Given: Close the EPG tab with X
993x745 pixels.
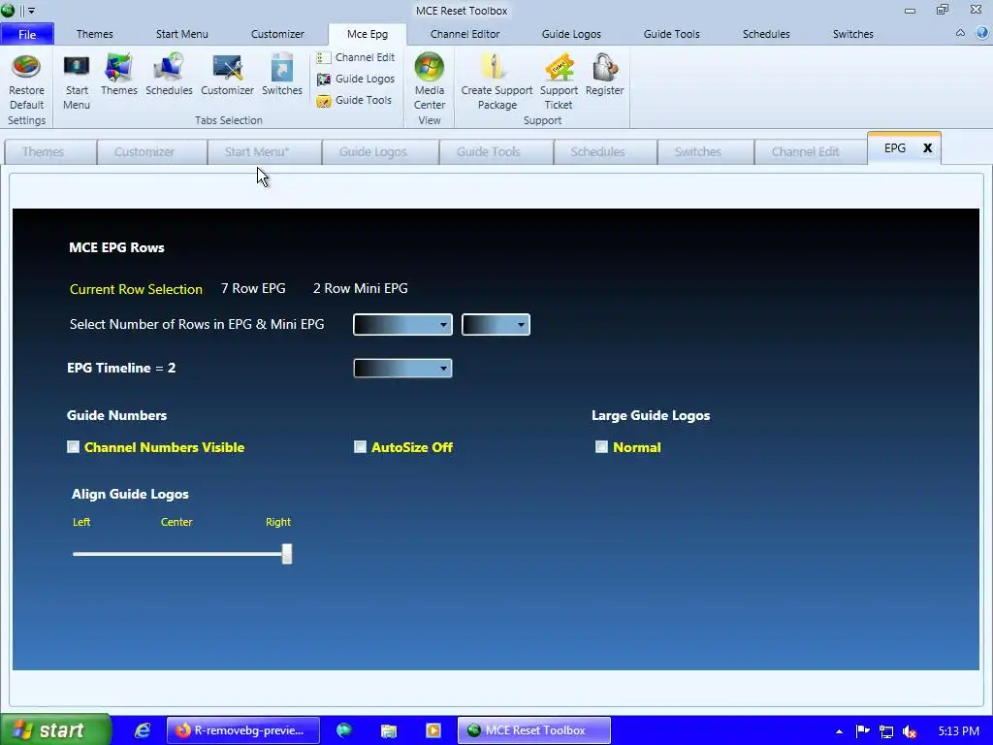Looking at the screenshot, I should click(x=928, y=148).
